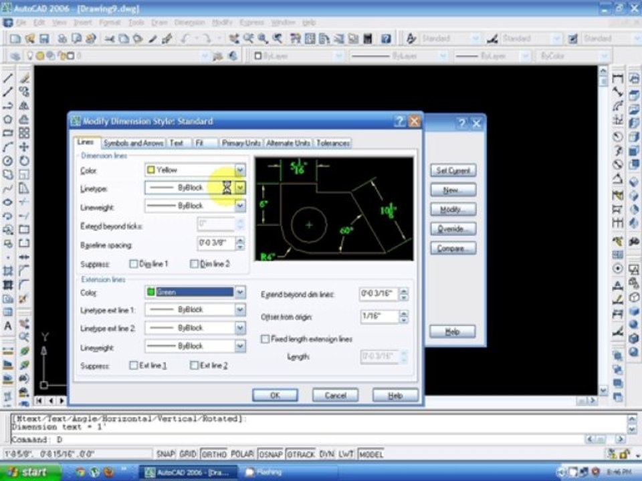Select the Rotate tool in modify toolbar
This screenshot has width=642, height=481.
click(x=24, y=160)
